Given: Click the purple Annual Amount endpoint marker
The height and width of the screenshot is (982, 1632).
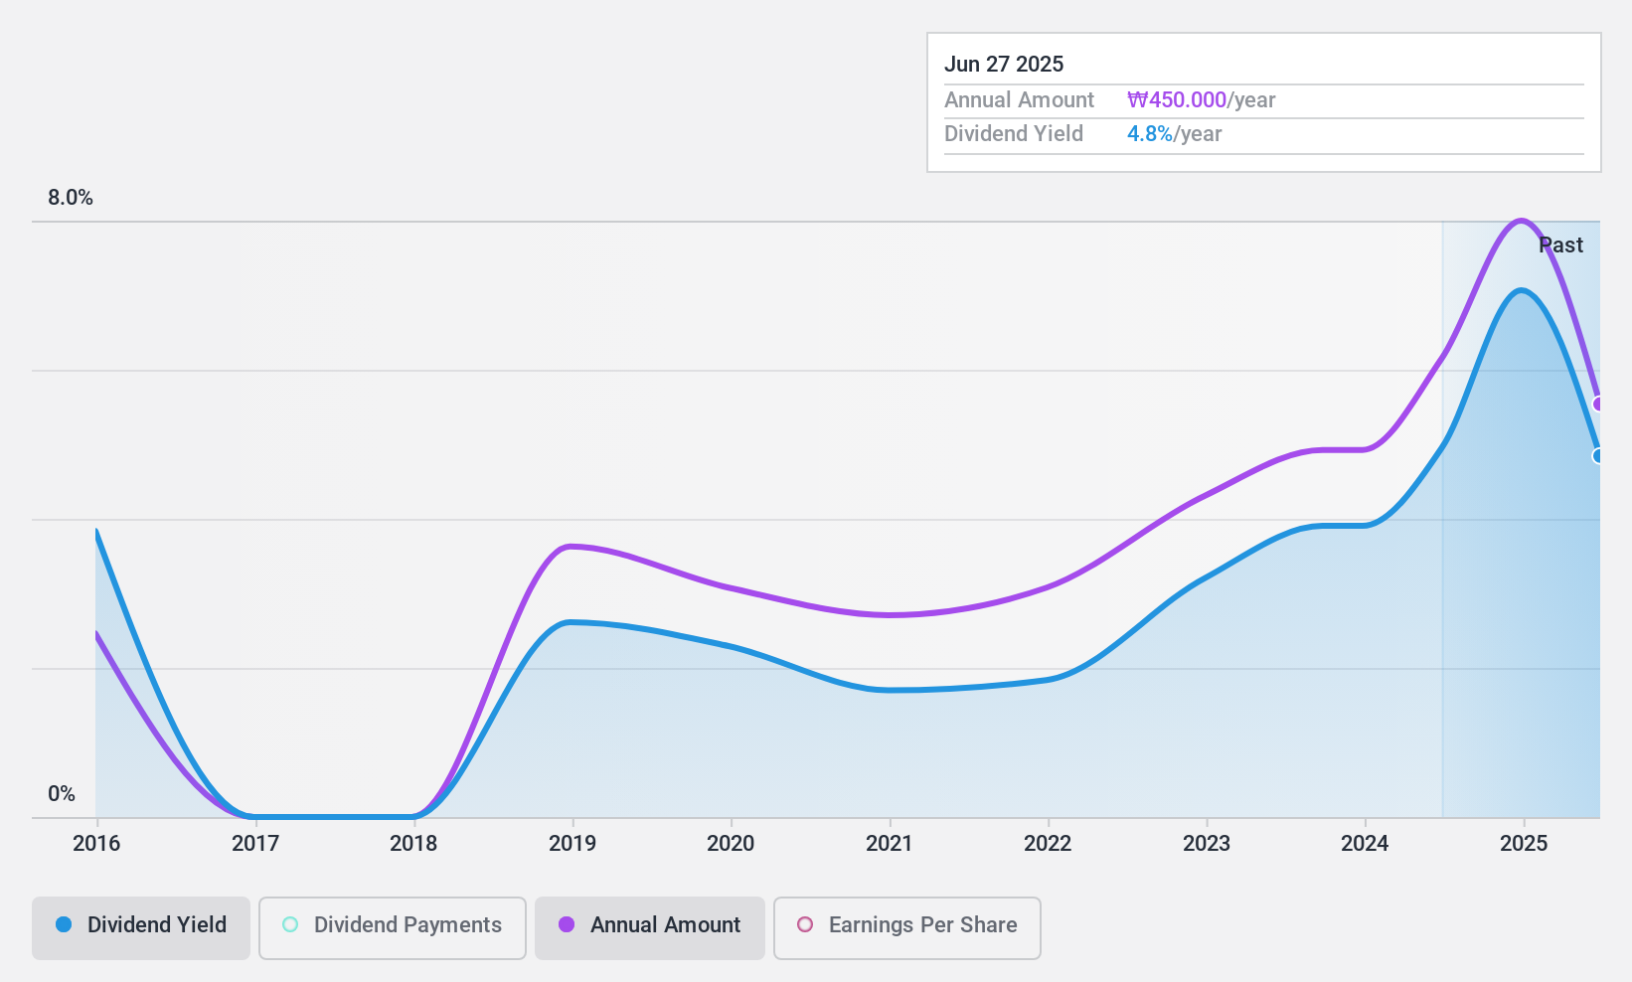Looking at the screenshot, I should click(x=1598, y=405).
